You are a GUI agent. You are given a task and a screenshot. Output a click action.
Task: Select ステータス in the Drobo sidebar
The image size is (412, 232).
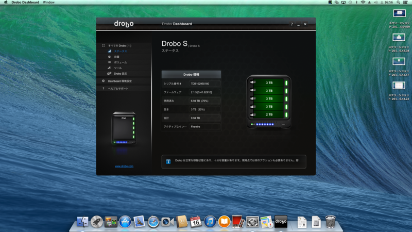(121, 51)
